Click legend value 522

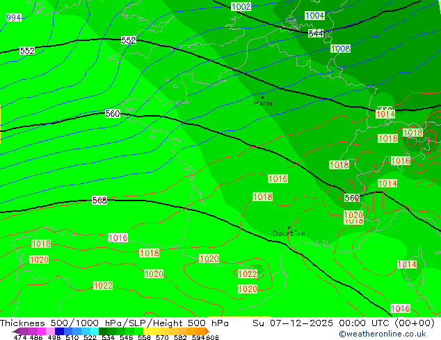click(90, 337)
